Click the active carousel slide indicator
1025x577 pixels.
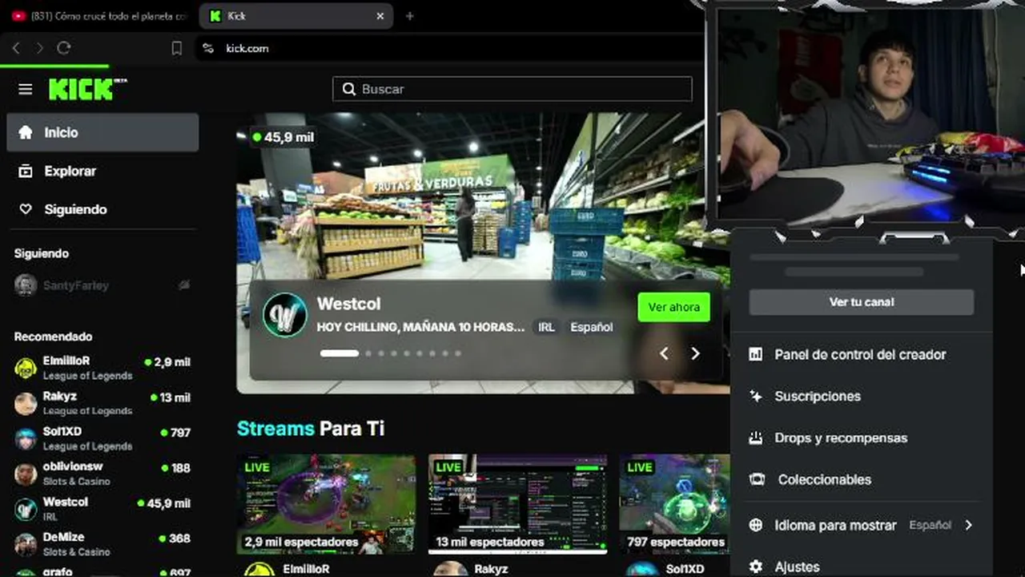point(340,353)
